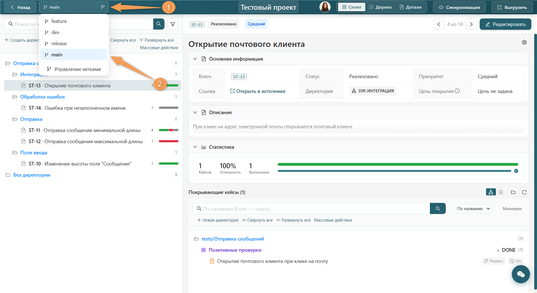Switch covering cases to flat list view
Image resolution: width=537 pixels, height=293 pixels.
point(501,192)
